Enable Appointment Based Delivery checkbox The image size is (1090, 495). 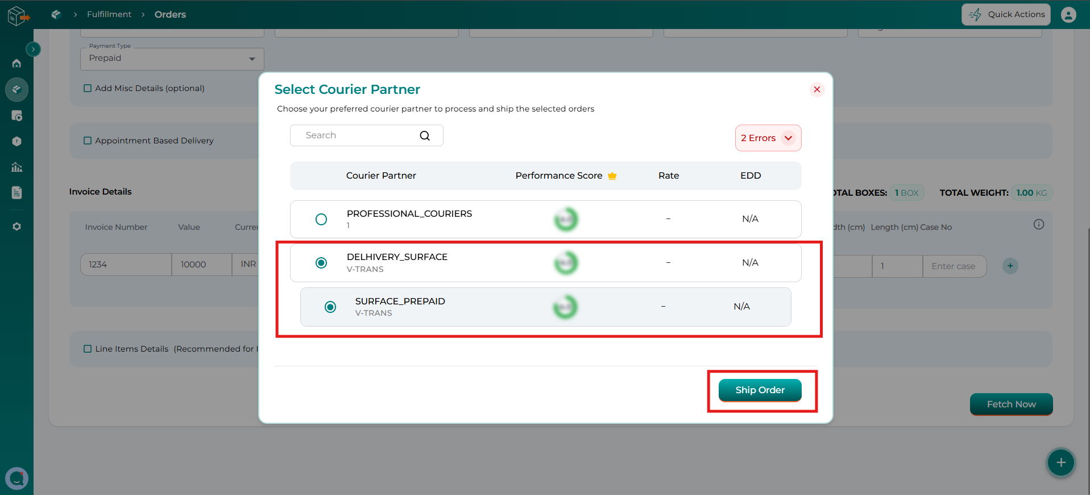[88, 141]
